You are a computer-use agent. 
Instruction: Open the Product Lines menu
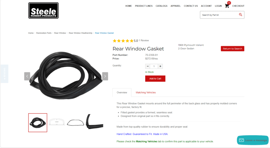click(144, 6)
